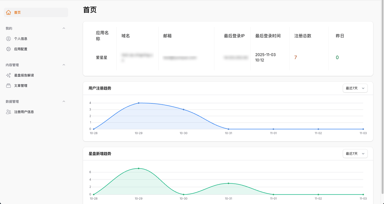Open the 首页 menu item

tap(17, 13)
